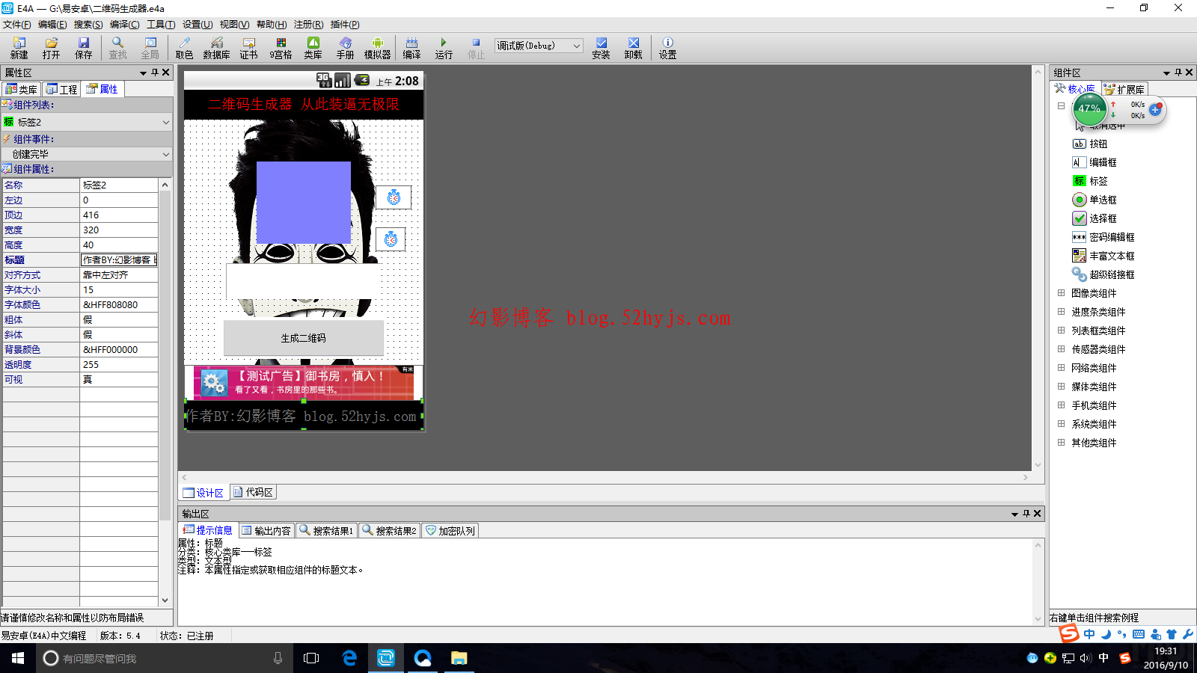Launch the 模拟器 emulator
The width and height of the screenshot is (1197, 673).
pyautogui.click(x=377, y=48)
